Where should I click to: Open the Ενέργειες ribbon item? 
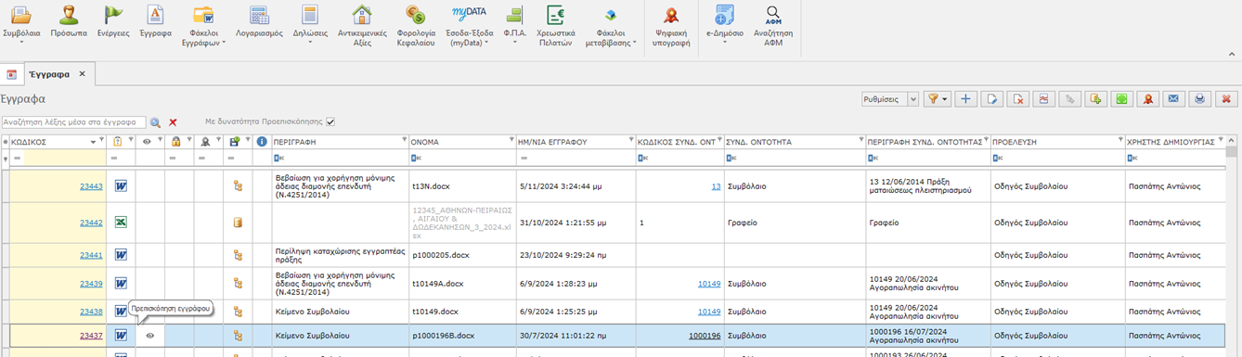(x=113, y=20)
